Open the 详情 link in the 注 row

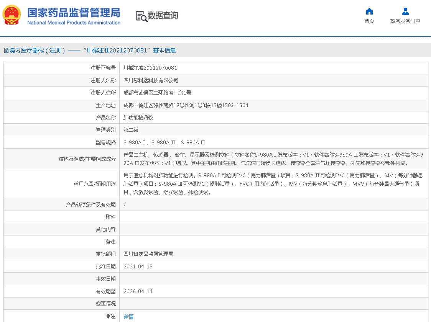(x=128, y=317)
